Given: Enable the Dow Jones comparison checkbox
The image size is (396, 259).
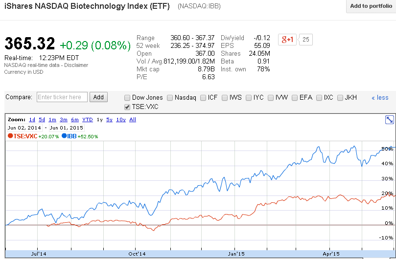Looking at the screenshot, I should point(127,98).
